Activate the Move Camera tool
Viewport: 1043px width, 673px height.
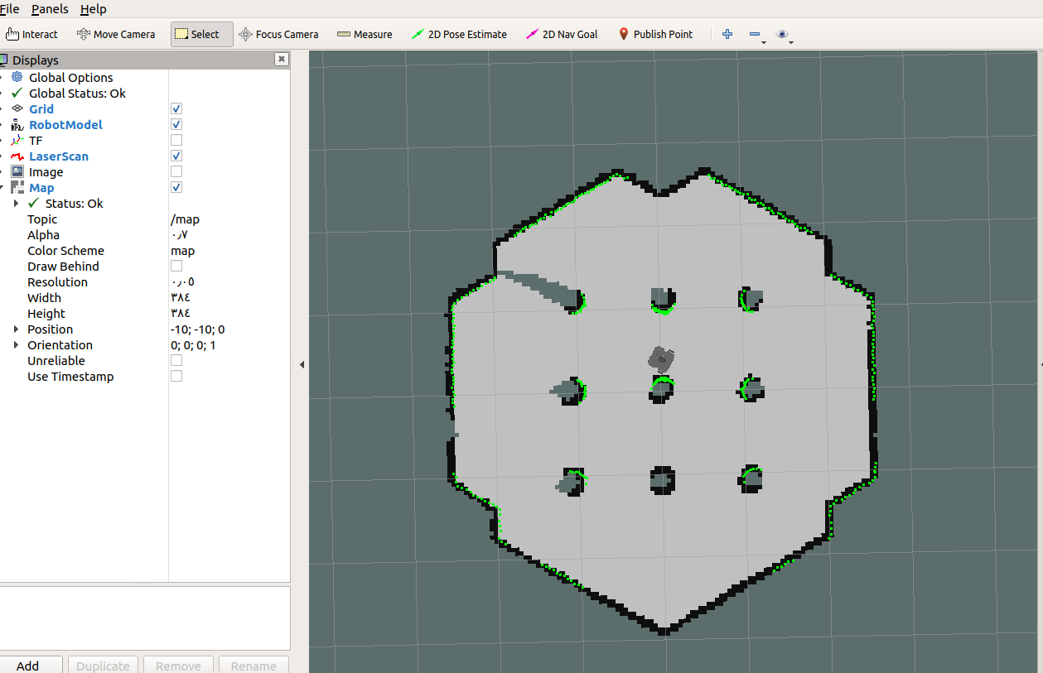(x=115, y=34)
